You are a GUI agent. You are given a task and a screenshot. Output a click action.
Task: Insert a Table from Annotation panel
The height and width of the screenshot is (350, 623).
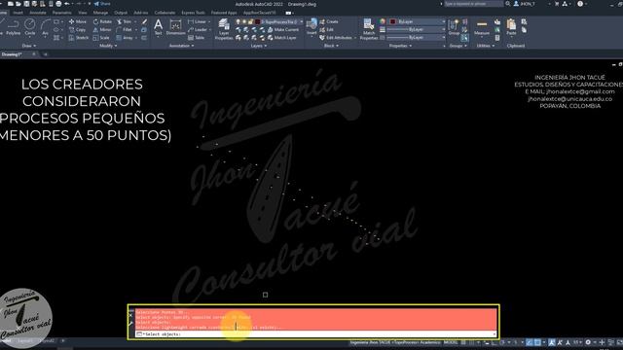[196, 38]
